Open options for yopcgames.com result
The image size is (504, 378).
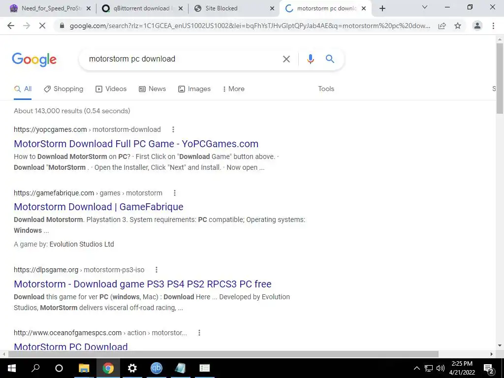pyautogui.click(x=173, y=129)
